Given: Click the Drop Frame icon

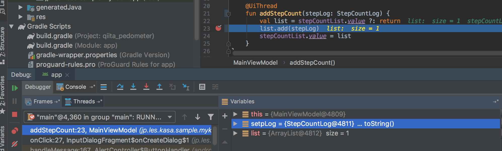Looking at the screenshot, I should [173, 87].
